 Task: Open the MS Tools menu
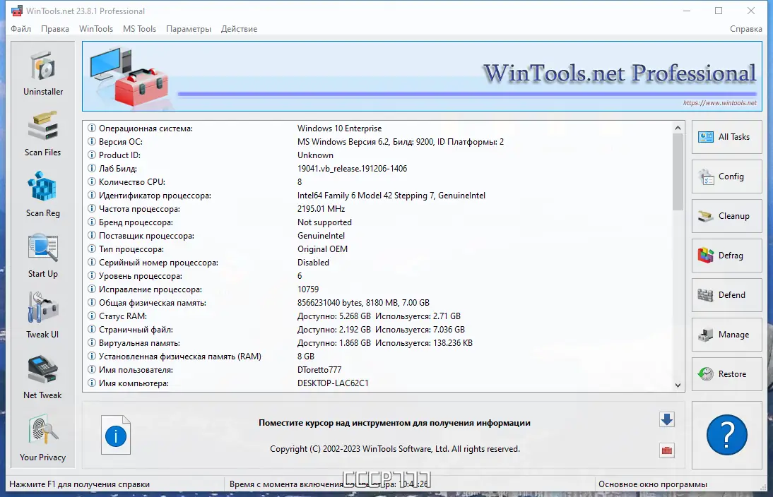click(139, 28)
